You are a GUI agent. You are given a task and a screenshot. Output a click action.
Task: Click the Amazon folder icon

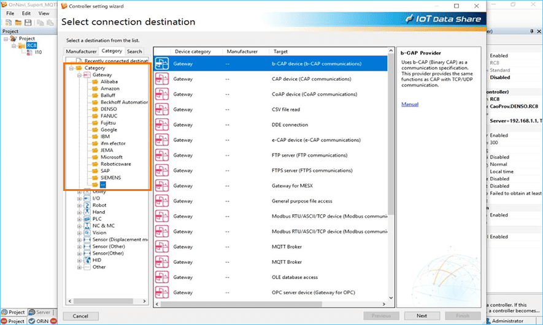pyautogui.click(x=95, y=88)
